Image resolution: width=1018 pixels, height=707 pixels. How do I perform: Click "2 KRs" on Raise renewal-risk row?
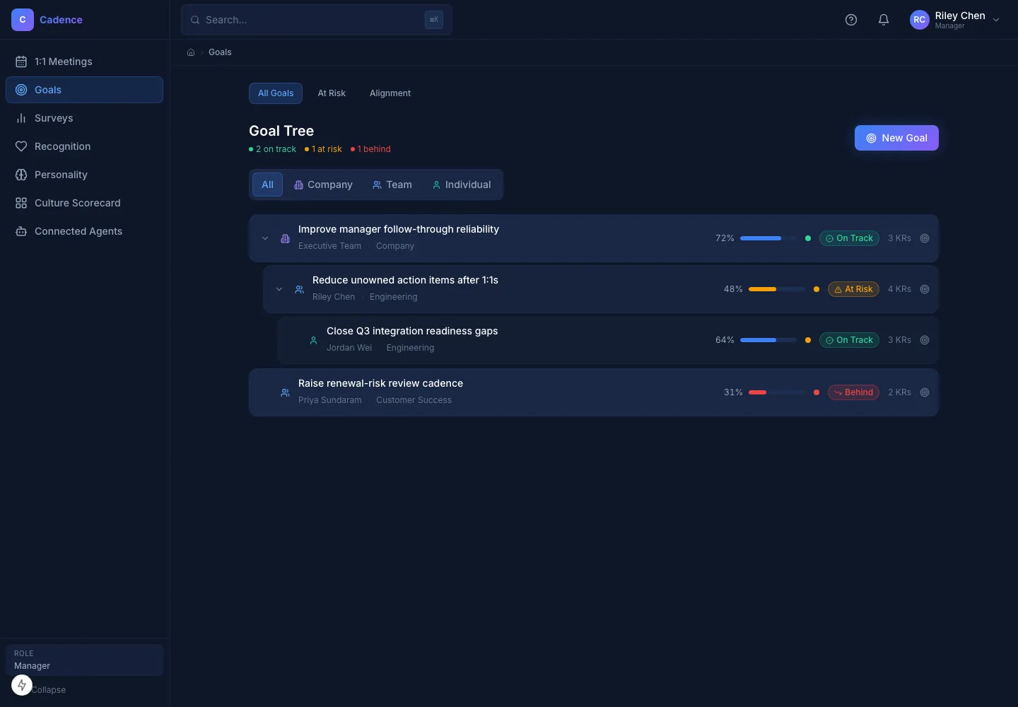point(899,392)
